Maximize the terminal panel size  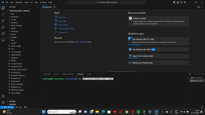[x=199, y=74]
